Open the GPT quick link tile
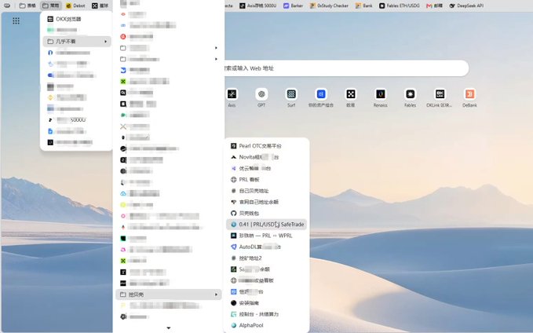The image size is (533, 333). (261, 94)
